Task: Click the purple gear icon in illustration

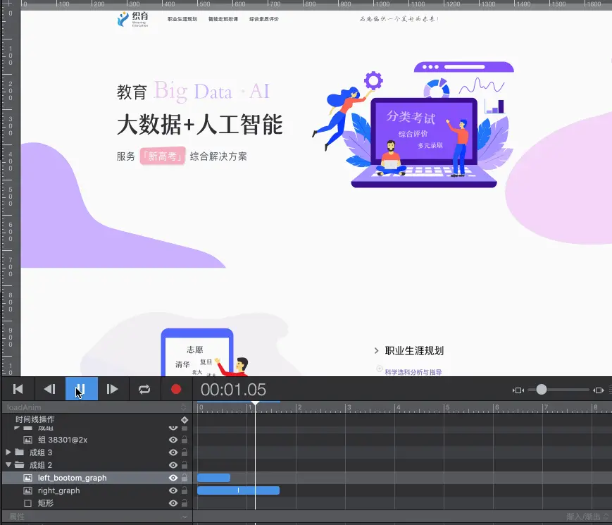Action: tap(373, 81)
